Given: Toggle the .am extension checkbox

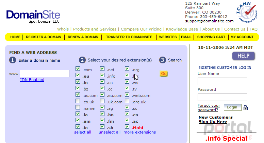Looking at the screenshot, I should [x=78, y=120].
